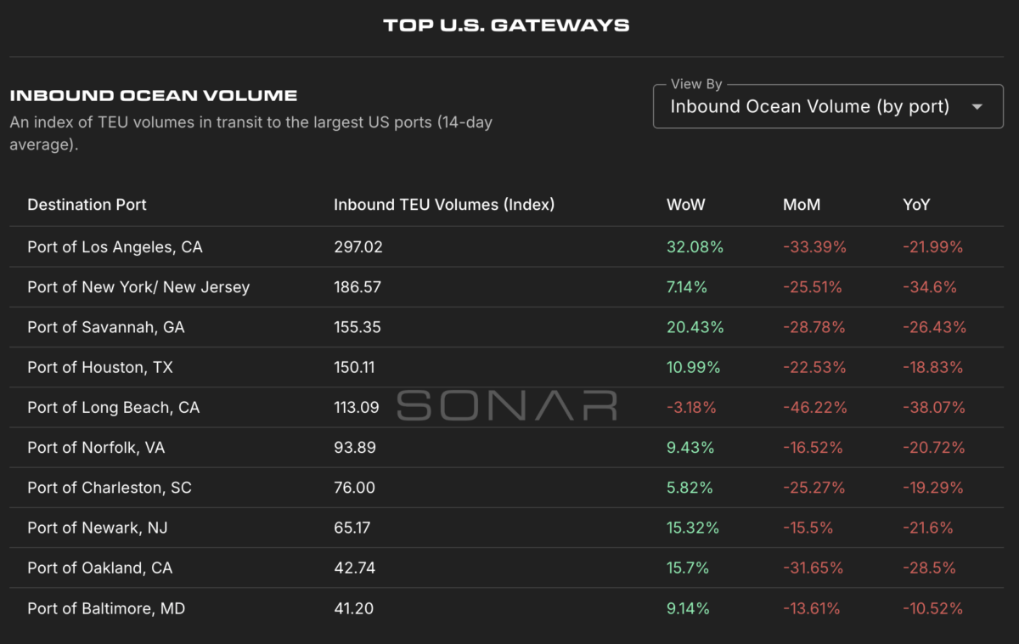Click Port of Long Beach, CA

[x=113, y=408]
